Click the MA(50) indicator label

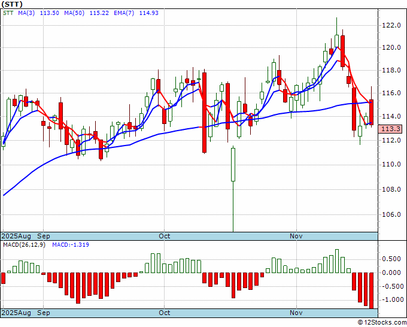tap(74, 13)
